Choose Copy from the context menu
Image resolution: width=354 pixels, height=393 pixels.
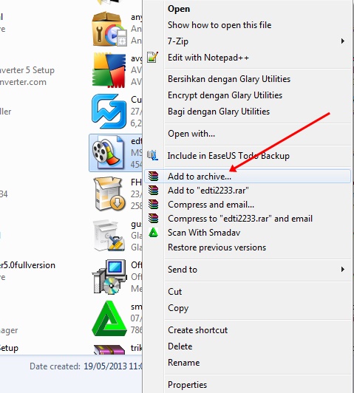tap(178, 308)
